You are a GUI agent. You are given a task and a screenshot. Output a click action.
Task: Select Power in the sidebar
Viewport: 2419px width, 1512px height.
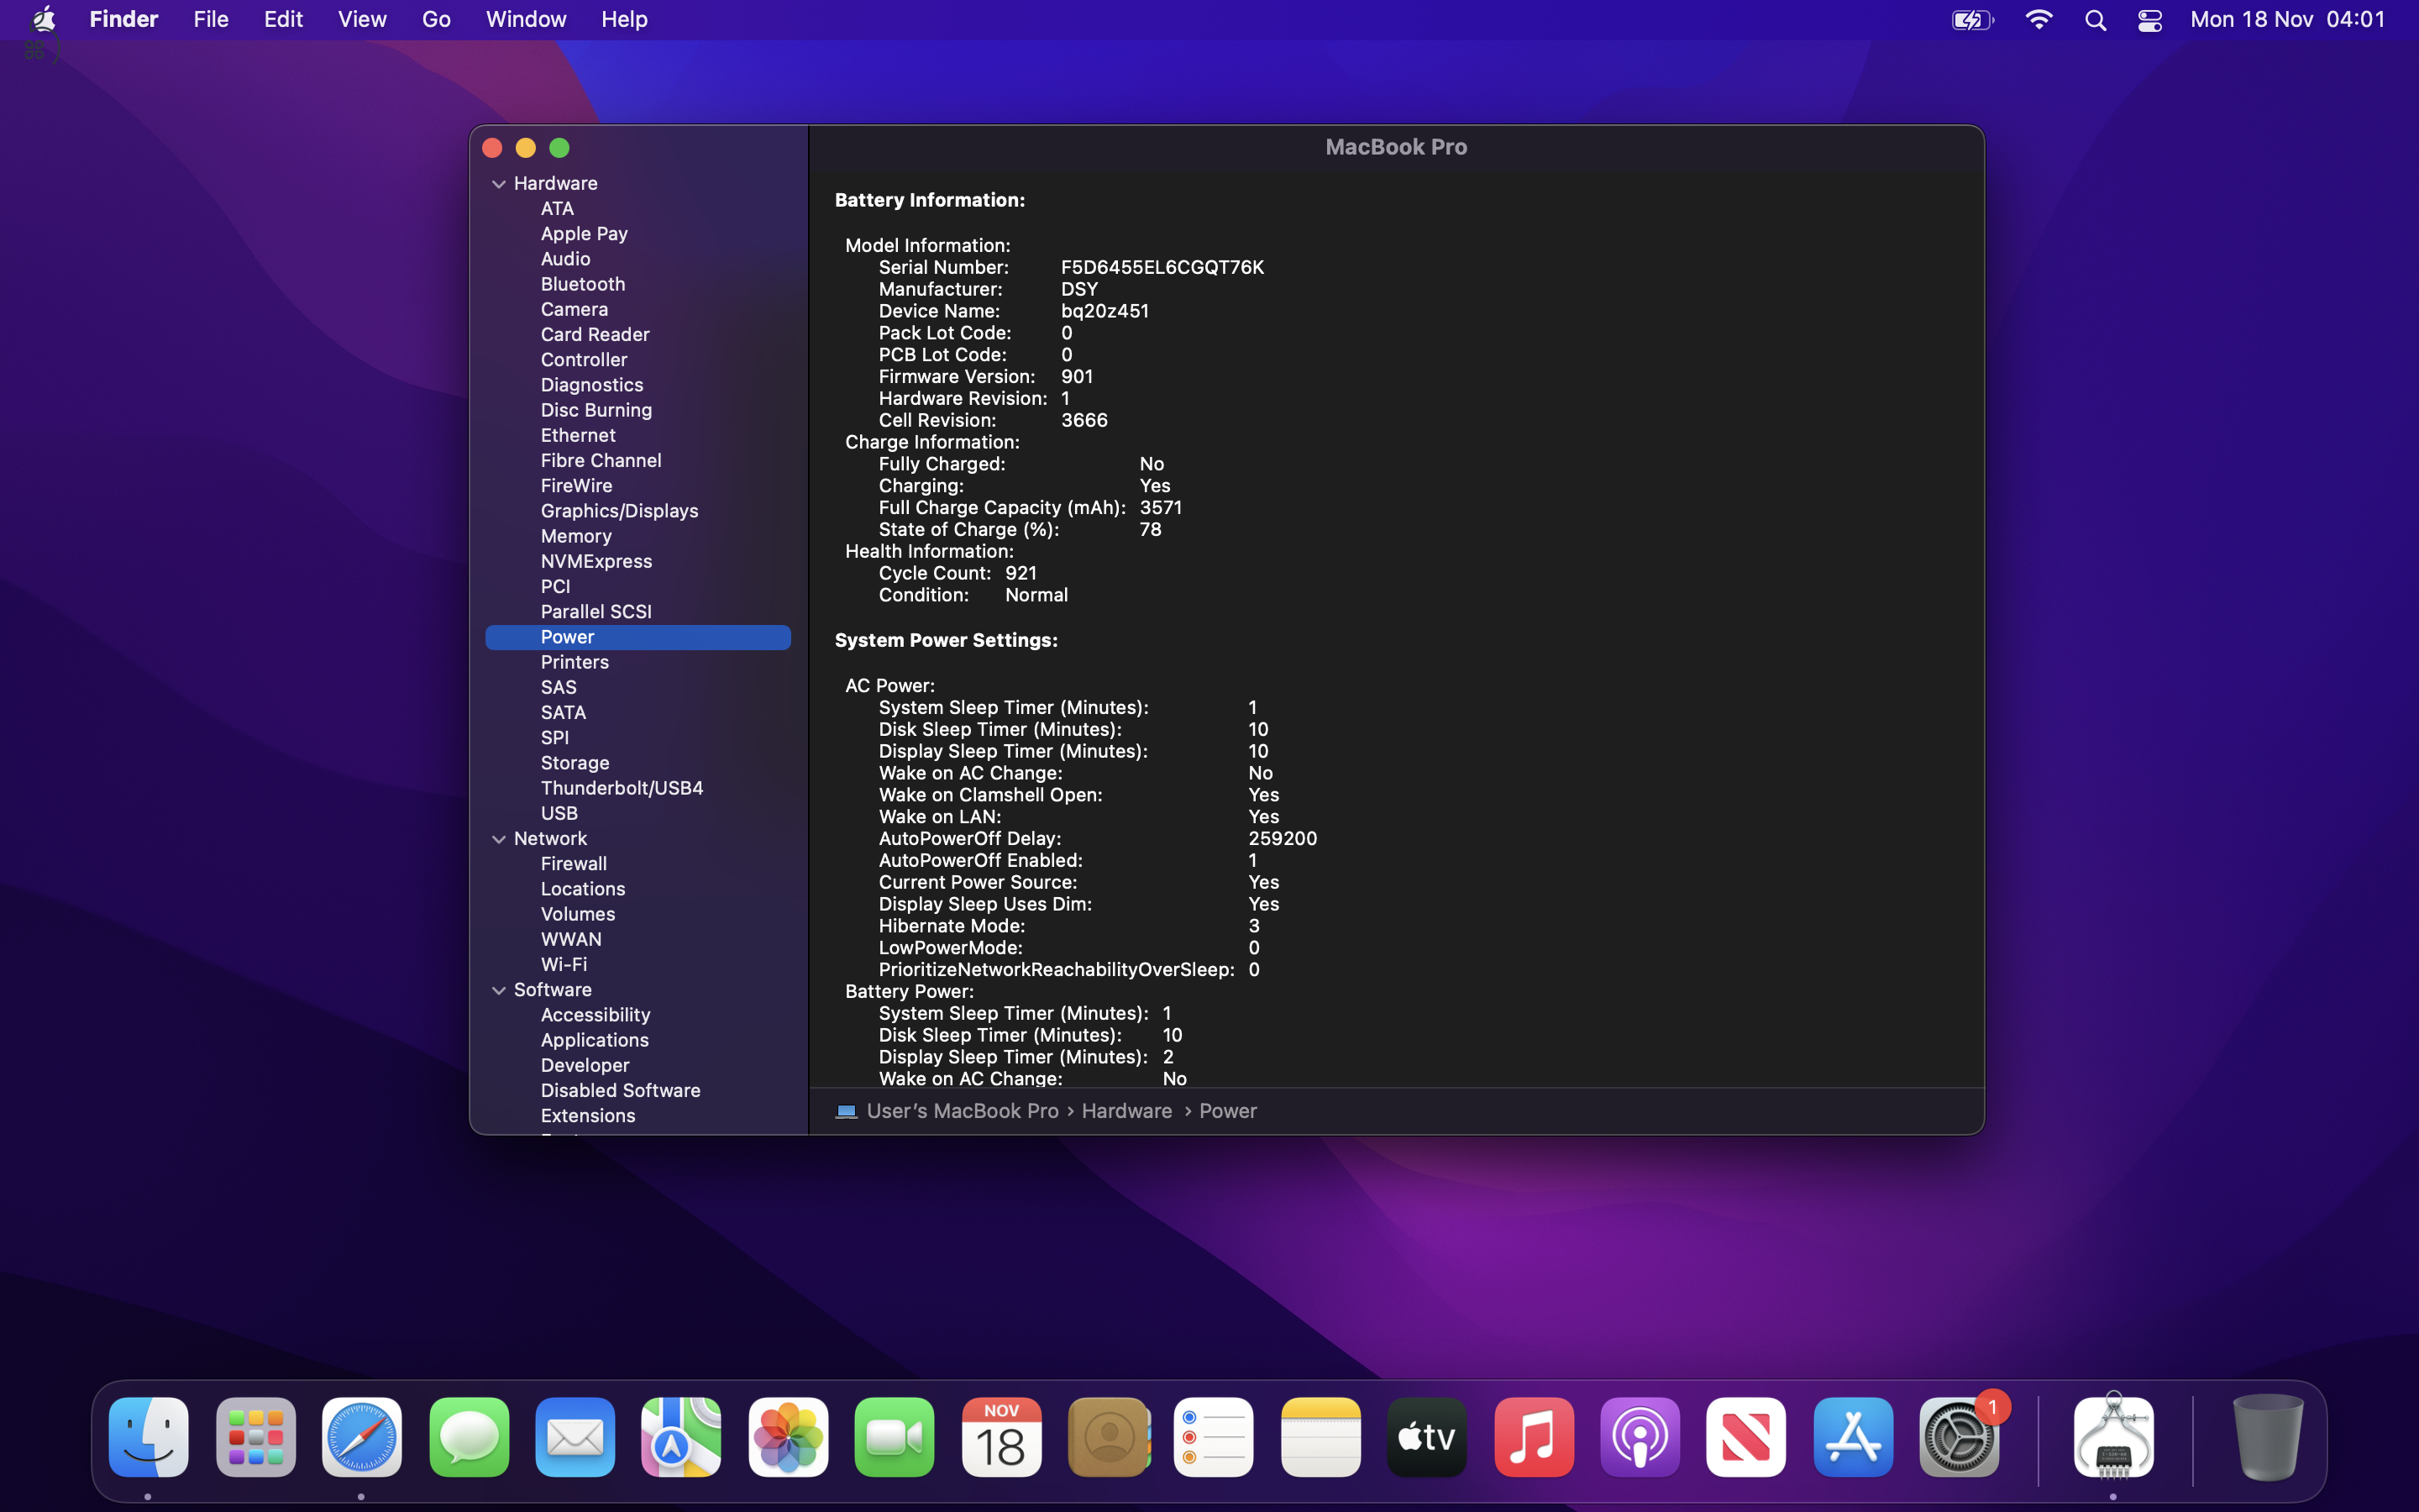tap(638, 637)
